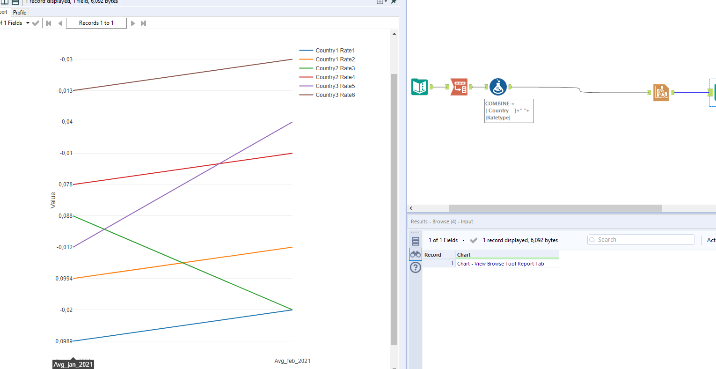Switch to the Profile tab

pos(19,12)
